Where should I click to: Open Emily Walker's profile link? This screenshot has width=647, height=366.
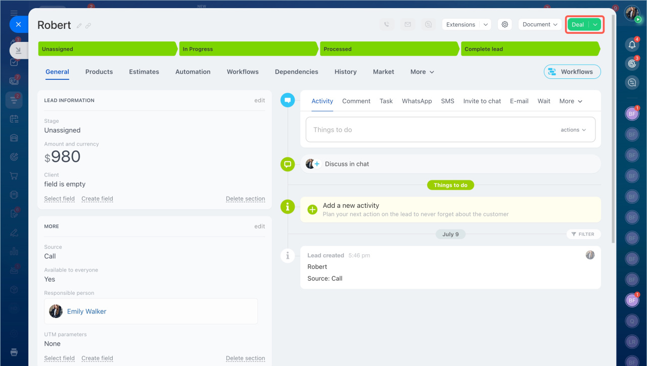tap(86, 311)
